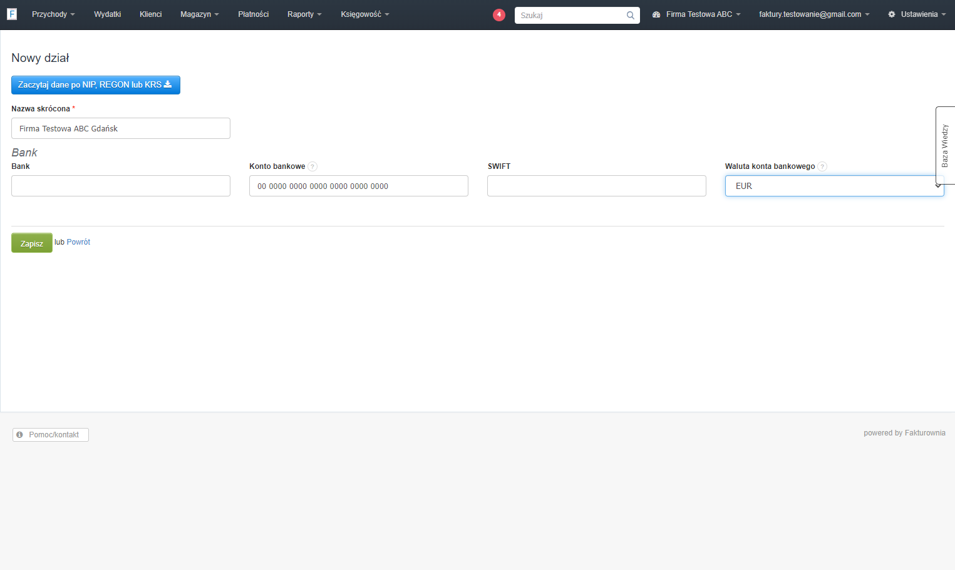Viewport: 955px width, 570px height.
Task: Click Zaczytaj dane po NIP, REGON lub KRS
Action: [96, 85]
